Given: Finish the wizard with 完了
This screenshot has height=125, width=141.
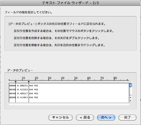Looking at the screenshot, I should (127, 117).
